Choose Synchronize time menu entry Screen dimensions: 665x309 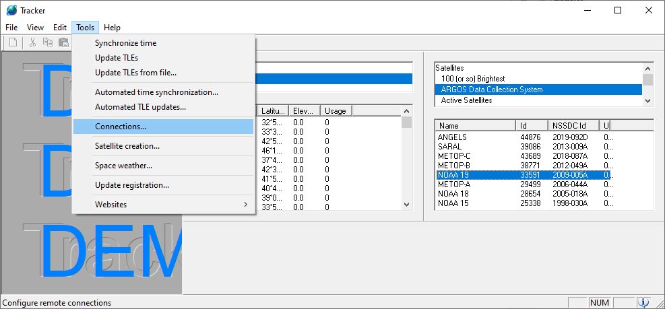coord(125,43)
